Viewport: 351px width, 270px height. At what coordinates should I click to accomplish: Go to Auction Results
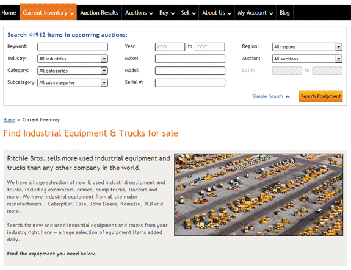tap(99, 13)
